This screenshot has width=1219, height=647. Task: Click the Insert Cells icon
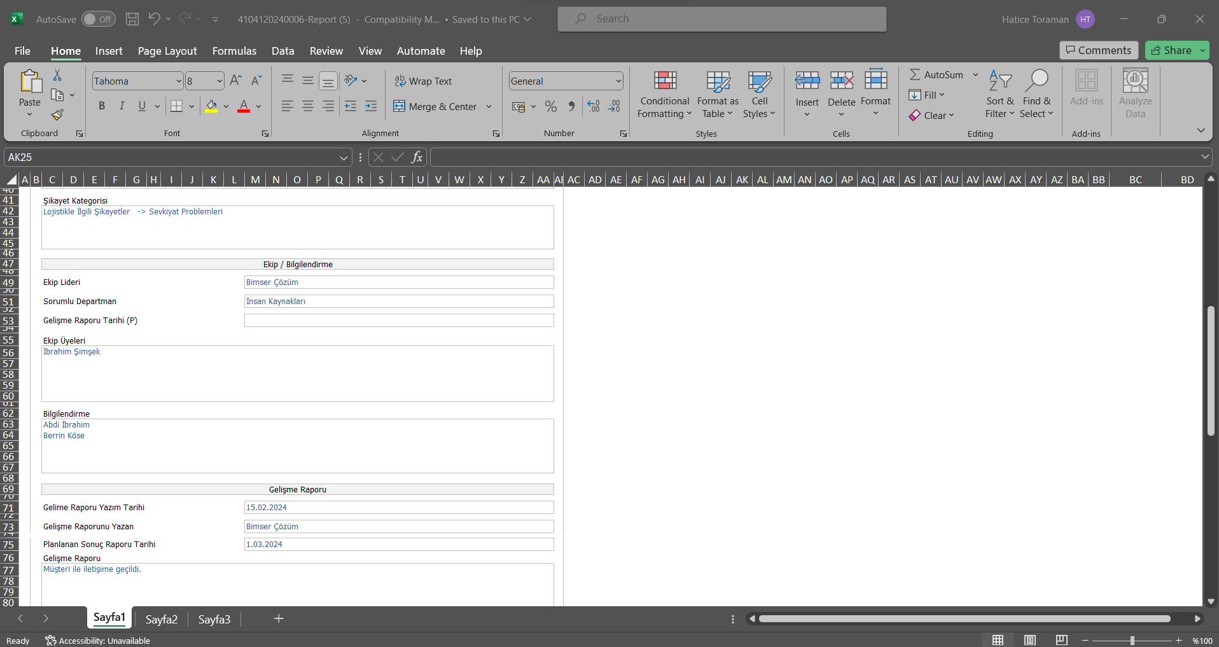point(807,81)
